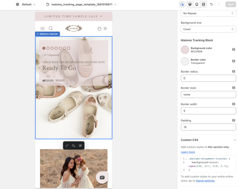Connect dynamic source for Background color

pos(234,50)
